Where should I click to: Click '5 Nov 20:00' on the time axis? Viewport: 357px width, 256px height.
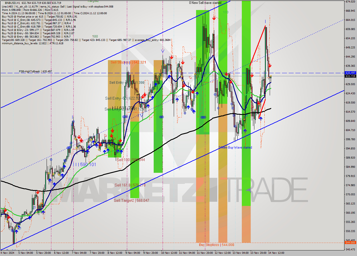pos(43,253)
